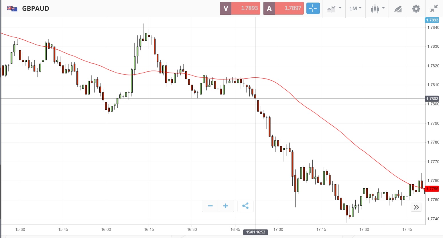Click the 1,7803 crosshair price label

tap(432, 99)
